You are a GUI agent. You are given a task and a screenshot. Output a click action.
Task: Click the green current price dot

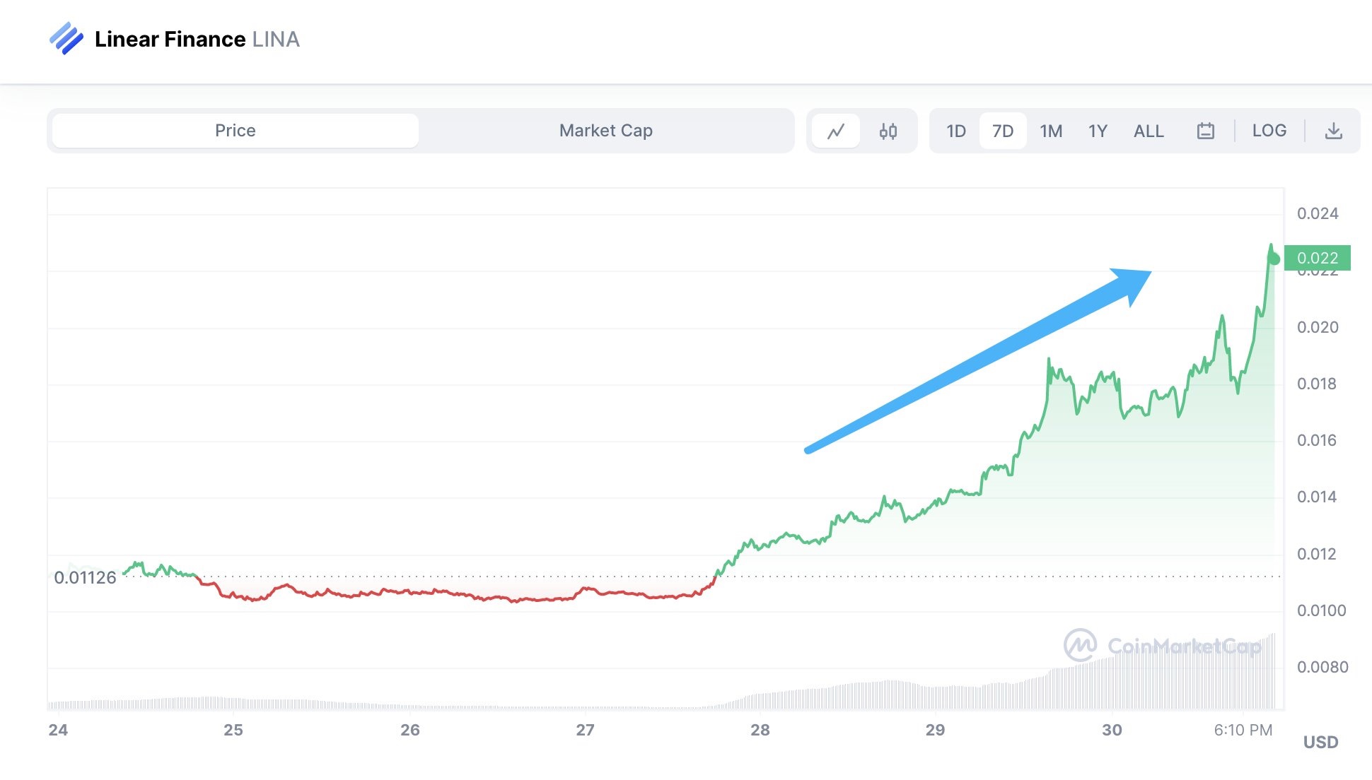point(1274,259)
